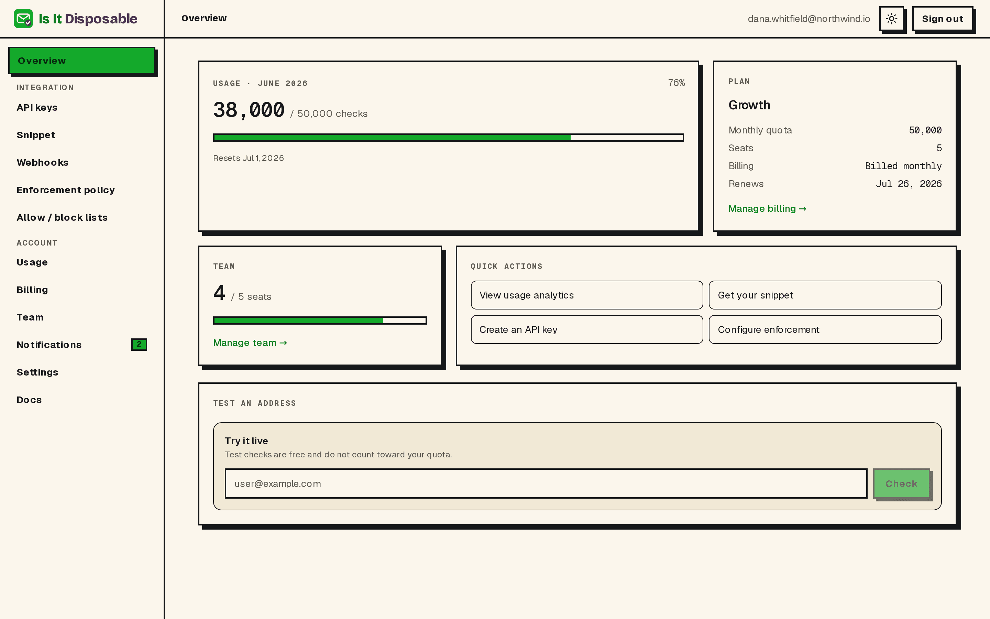Click the account email dana.whitfield@northwind.io
Viewport: 990px width, 619px height.
click(x=809, y=19)
